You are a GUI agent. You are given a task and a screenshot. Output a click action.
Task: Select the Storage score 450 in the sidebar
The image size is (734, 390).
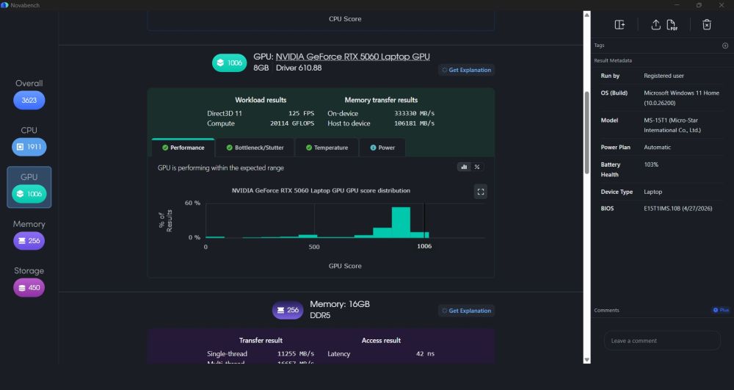tap(29, 287)
